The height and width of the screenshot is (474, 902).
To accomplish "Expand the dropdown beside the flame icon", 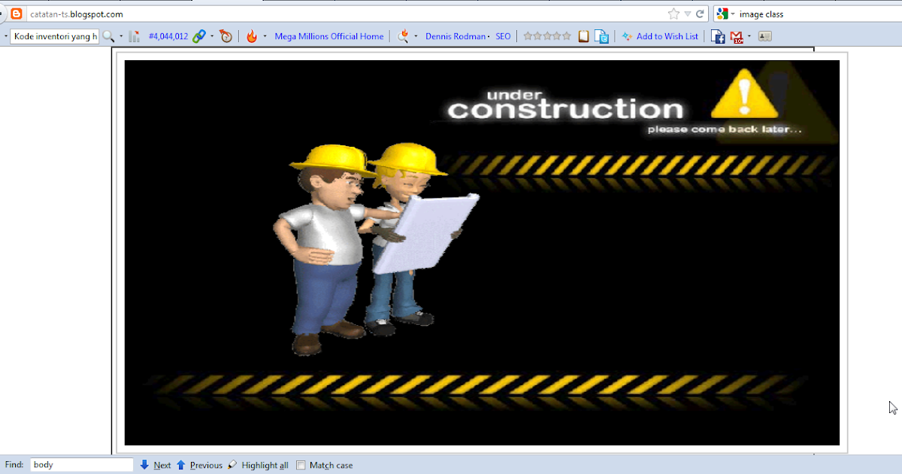I will click(265, 36).
